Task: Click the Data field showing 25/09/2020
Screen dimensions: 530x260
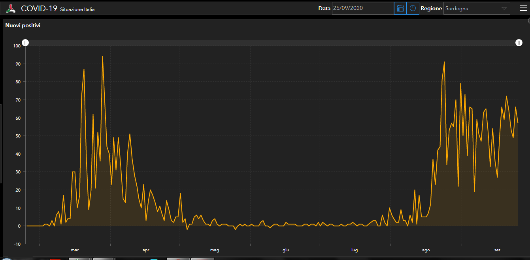Action: click(362, 8)
